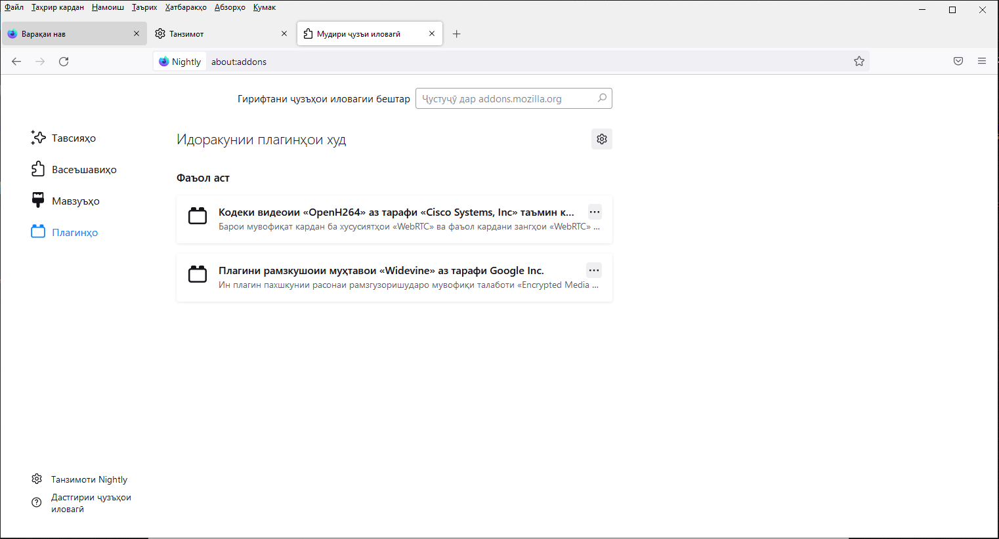Select the Тавсияҳо category
This screenshot has width=999, height=539.
(64, 138)
